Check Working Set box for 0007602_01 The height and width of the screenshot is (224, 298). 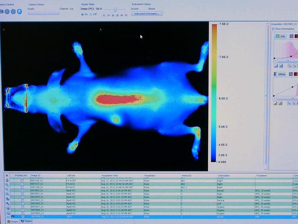23,191
